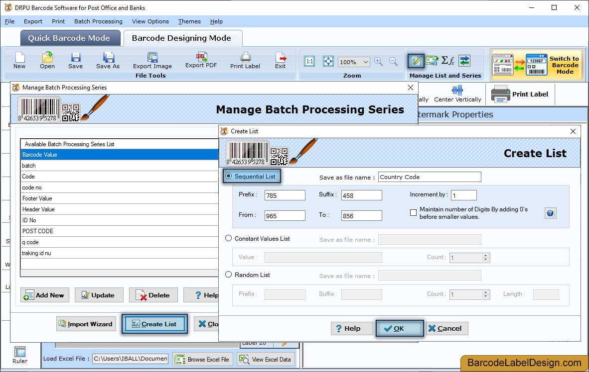The width and height of the screenshot is (589, 372).
Task: Click the Ruler icon
Action: 20,352
